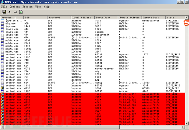Select the ms-wbt-server local port cell
The width and height of the screenshot is (189, 130).
tap(104, 69)
